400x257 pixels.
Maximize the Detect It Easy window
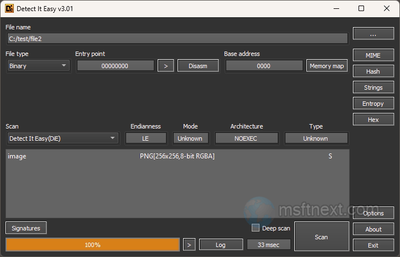tap(361, 9)
